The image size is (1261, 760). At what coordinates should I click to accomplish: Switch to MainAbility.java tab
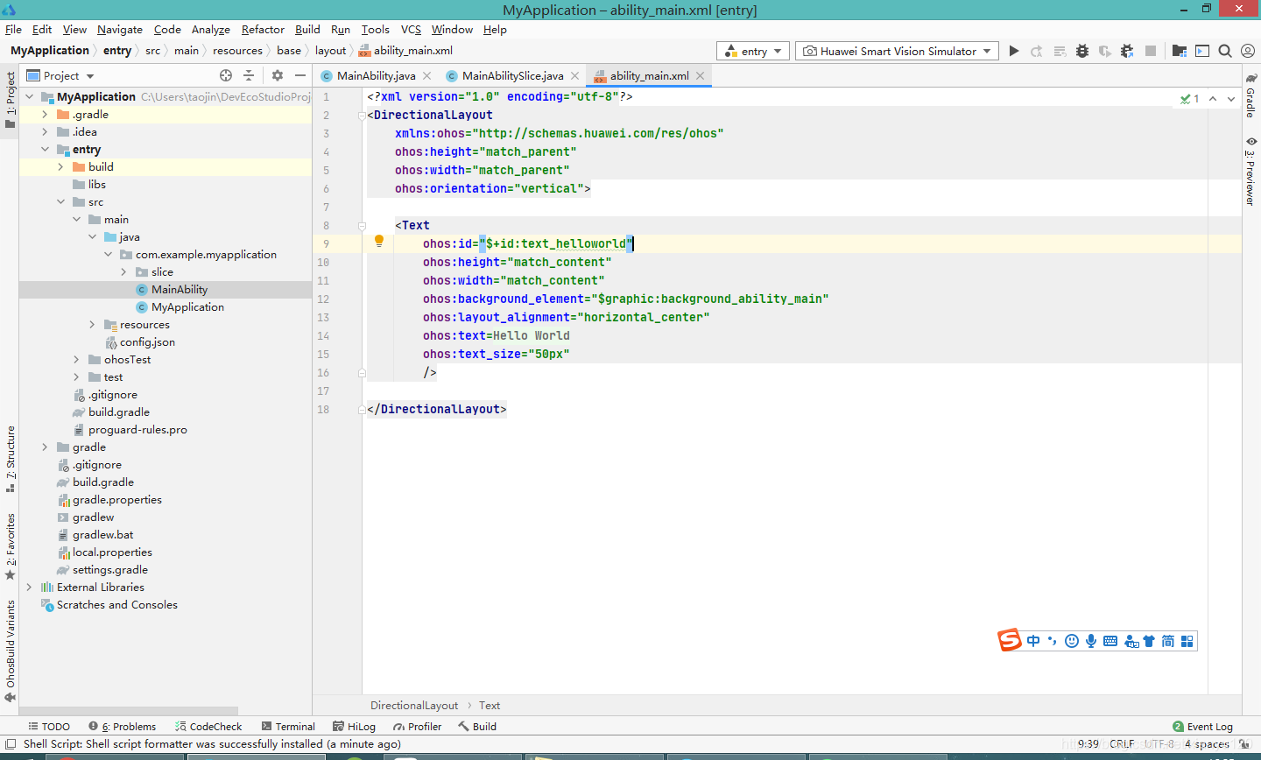(x=376, y=75)
